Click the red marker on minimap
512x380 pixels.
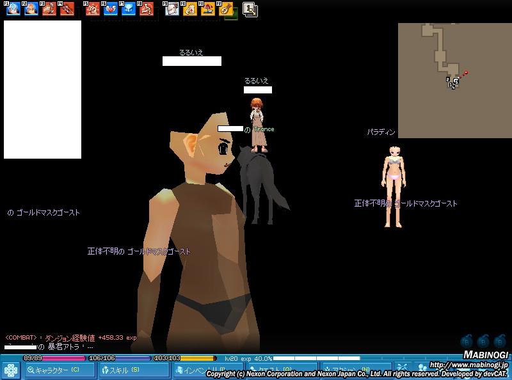tap(466, 73)
